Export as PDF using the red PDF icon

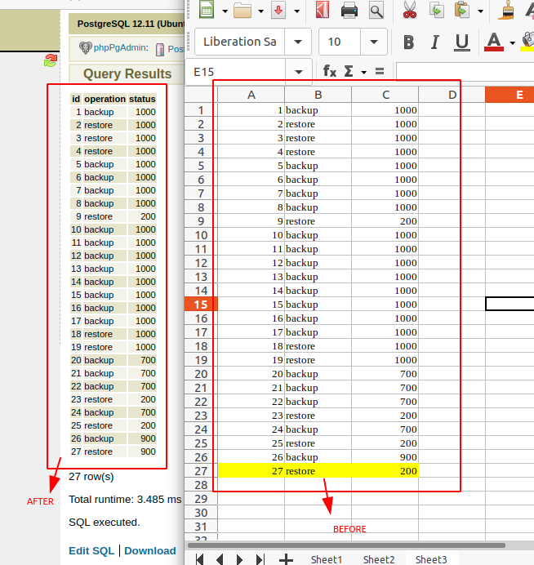pyautogui.click(x=323, y=9)
